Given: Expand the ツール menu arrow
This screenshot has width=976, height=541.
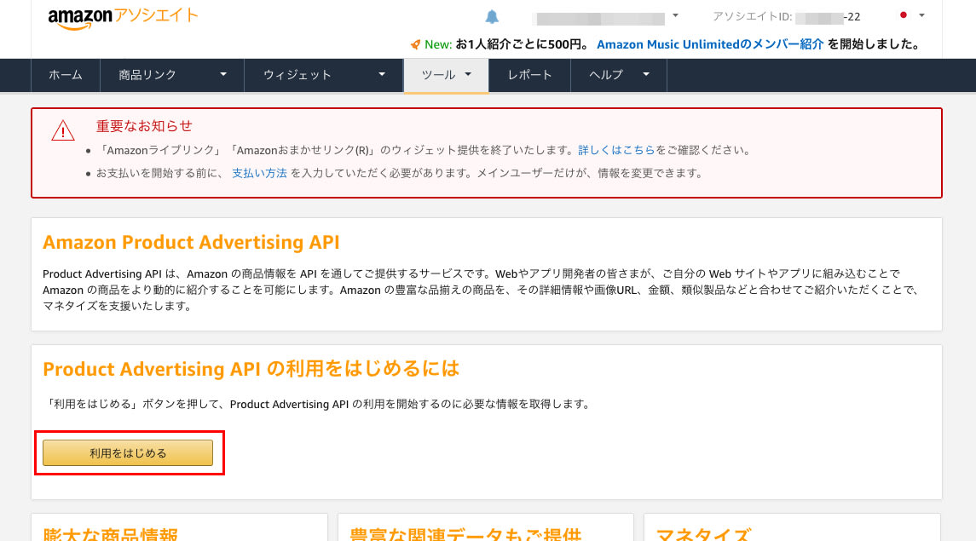Looking at the screenshot, I should [468, 75].
